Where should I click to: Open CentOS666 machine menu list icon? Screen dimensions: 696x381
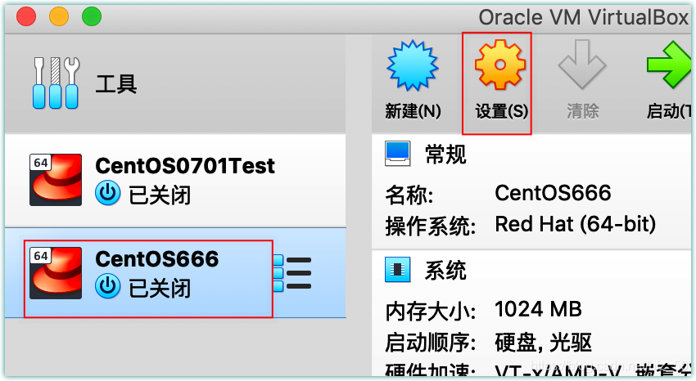[x=292, y=273]
